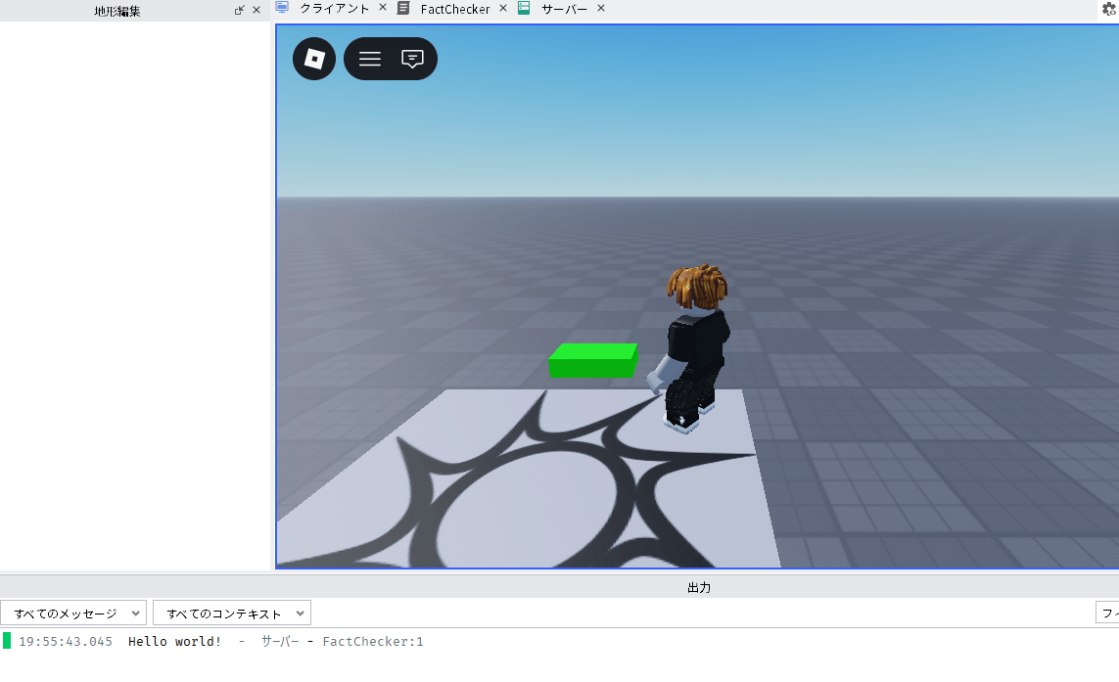The height and width of the screenshot is (682, 1119).
Task: Switch to the FactChecker script tab
Action: (x=454, y=9)
